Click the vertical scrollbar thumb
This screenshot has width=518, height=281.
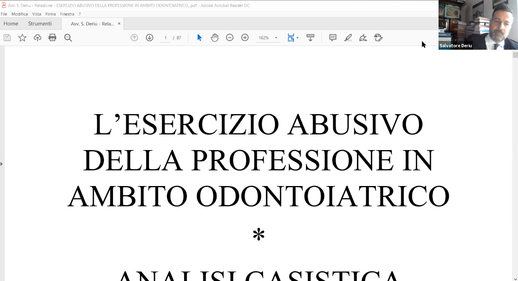515,55
